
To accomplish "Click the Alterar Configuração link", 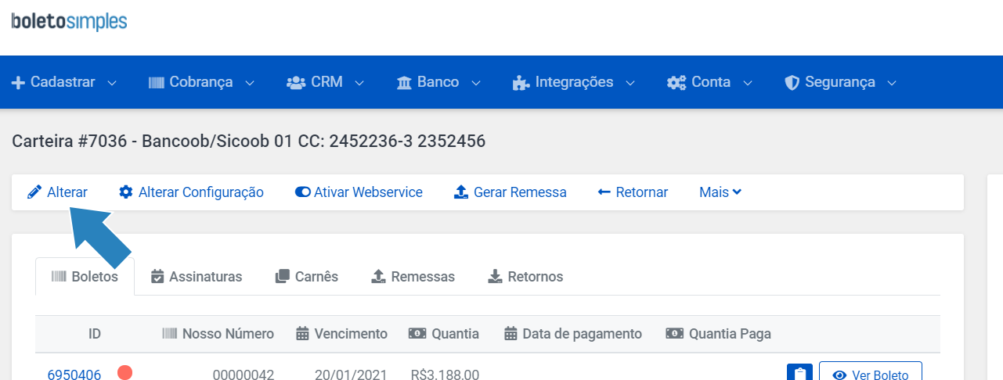I will [x=191, y=192].
